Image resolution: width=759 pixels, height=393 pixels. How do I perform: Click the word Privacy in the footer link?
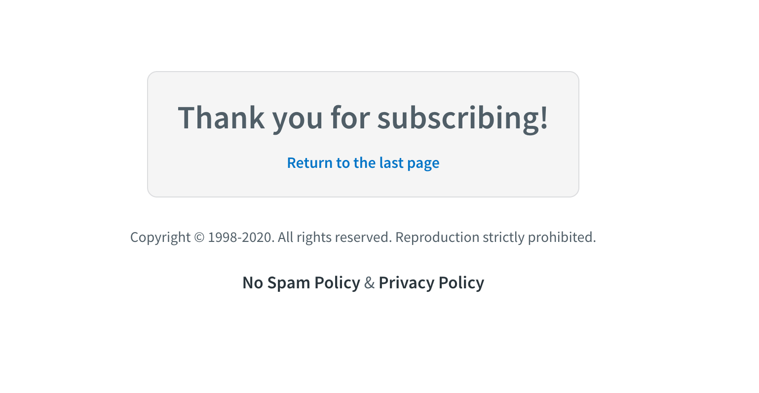tap(407, 283)
